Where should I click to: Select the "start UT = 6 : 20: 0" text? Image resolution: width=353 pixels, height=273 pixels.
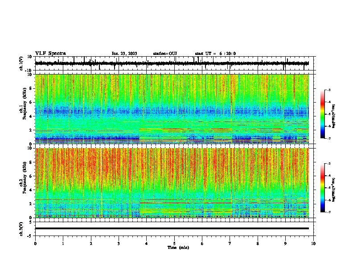[x=215, y=54]
